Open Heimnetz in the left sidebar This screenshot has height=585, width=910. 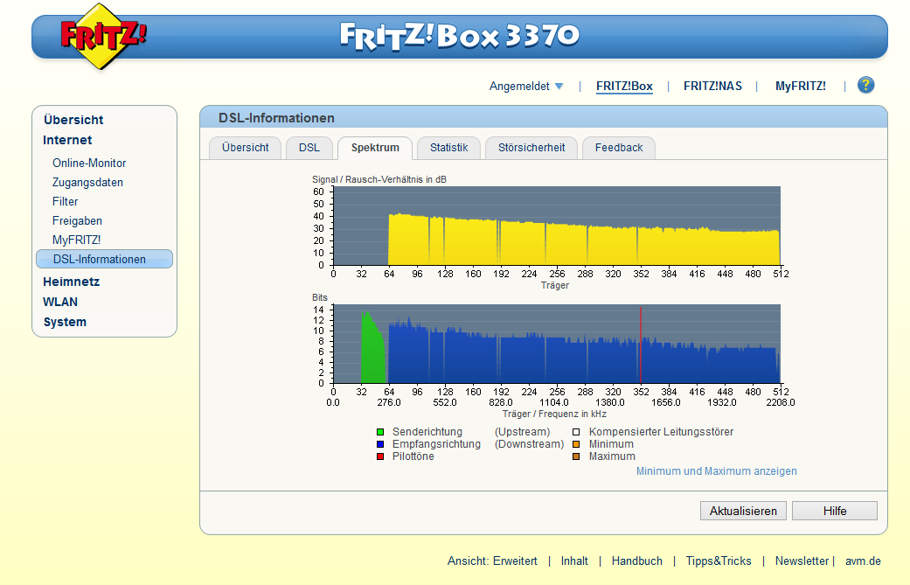[x=72, y=282]
